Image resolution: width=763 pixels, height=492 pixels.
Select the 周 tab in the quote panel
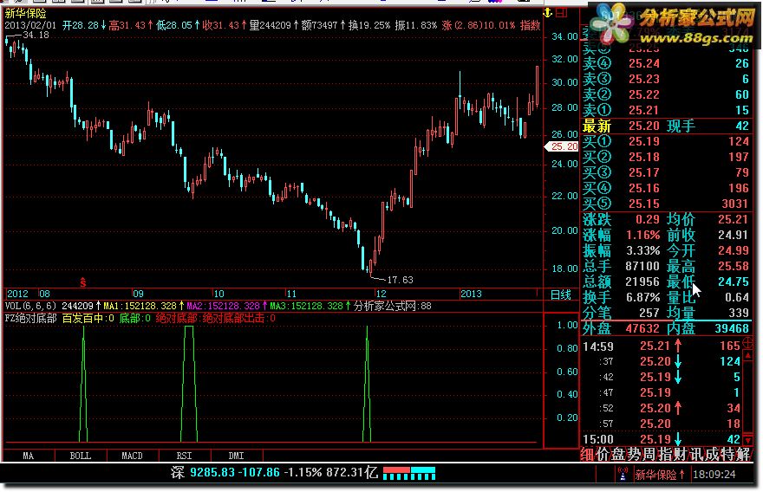click(649, 454)
